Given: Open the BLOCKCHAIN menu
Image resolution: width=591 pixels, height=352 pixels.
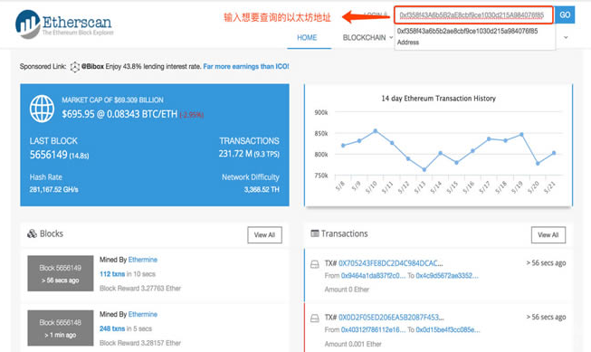Looking at the screenshot, I should pos(364,38).
